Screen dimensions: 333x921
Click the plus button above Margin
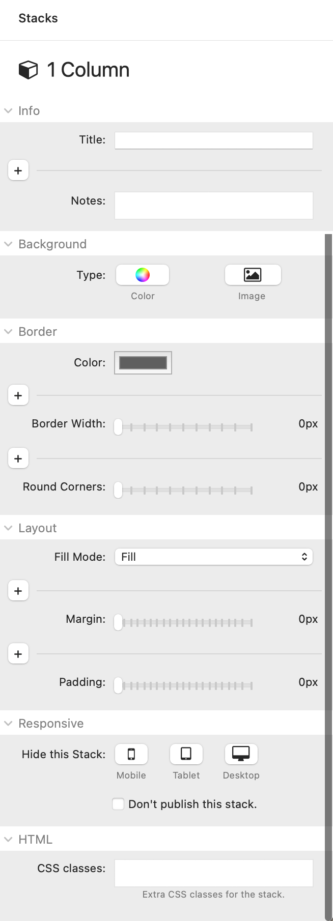18,591
